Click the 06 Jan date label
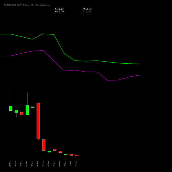The width and height of the screenshot is (172, 172). point(43,164)
